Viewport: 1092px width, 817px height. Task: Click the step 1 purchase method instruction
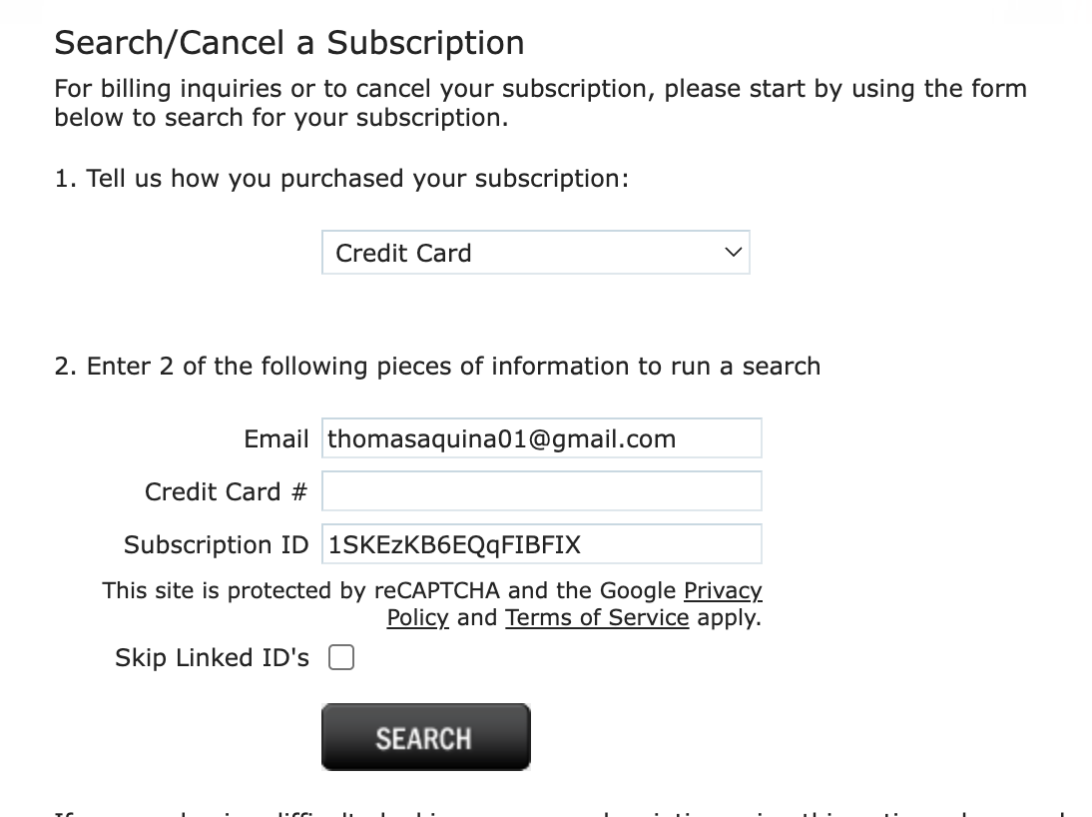(x=341, y=179)
